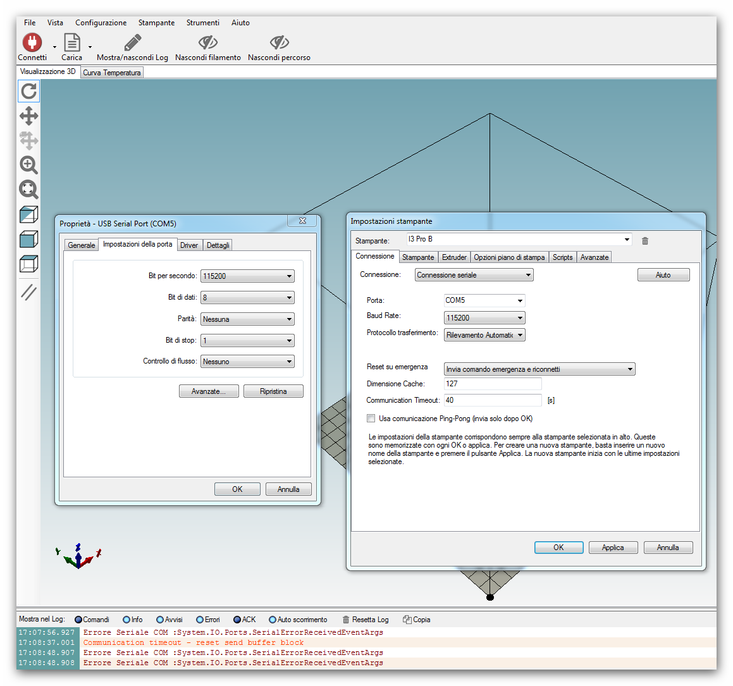
Task: Click the Applica button
Action: [x=612, y=548]
